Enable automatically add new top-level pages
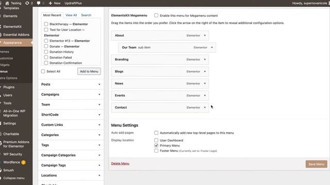The width and height of the screenshot is (330, 185). point(156,133)
